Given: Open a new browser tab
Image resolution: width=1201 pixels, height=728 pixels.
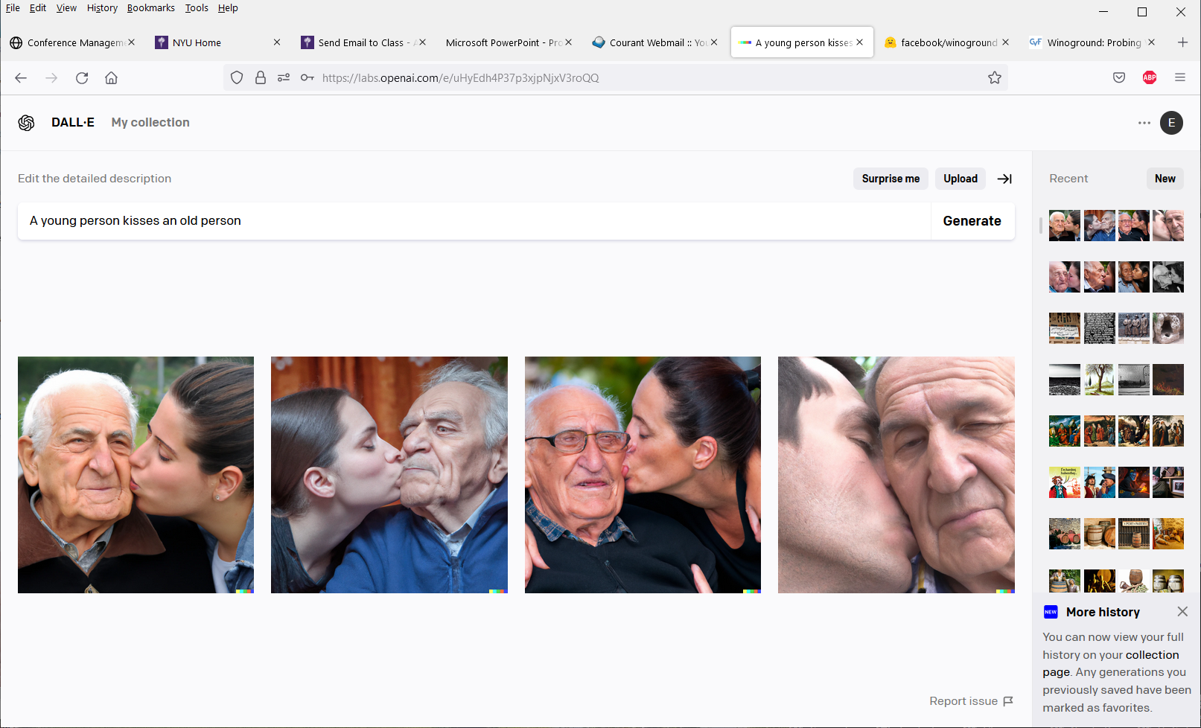Looking at the screenshot, I should 1182,42.
